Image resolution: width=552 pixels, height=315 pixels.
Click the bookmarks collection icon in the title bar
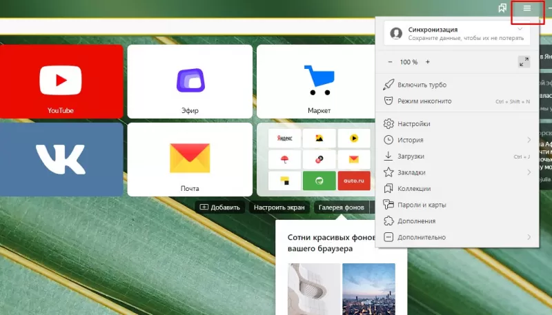pos(502,8)
